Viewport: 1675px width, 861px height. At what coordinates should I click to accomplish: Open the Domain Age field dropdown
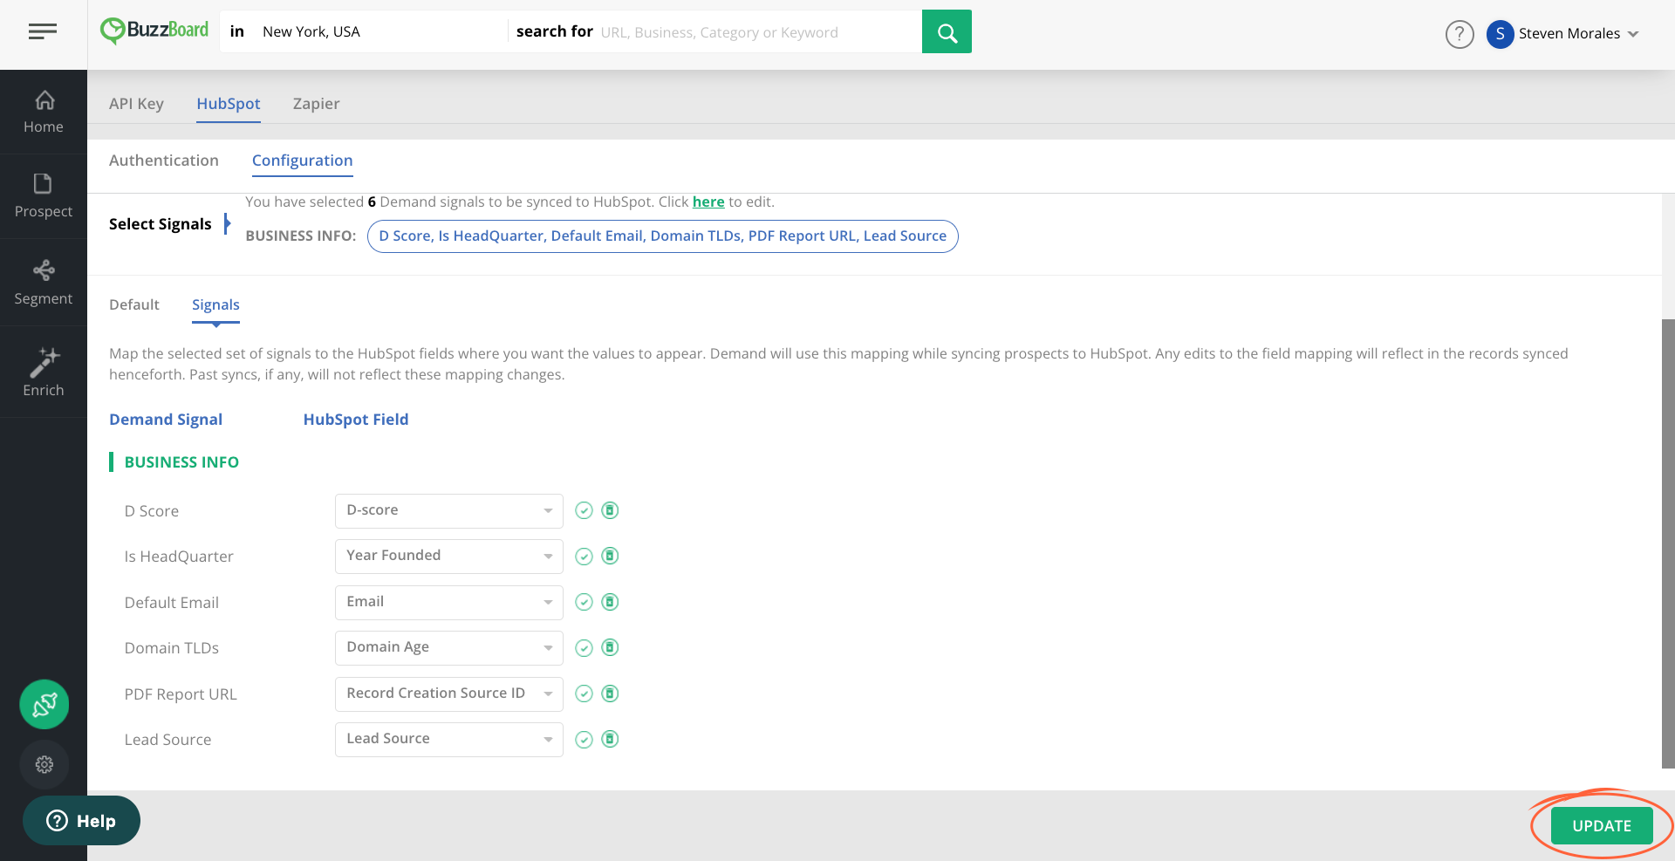click(x=449, y=647)
